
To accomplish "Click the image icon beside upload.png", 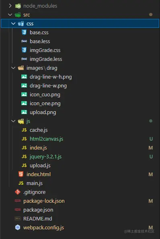I will pos(24,112).
